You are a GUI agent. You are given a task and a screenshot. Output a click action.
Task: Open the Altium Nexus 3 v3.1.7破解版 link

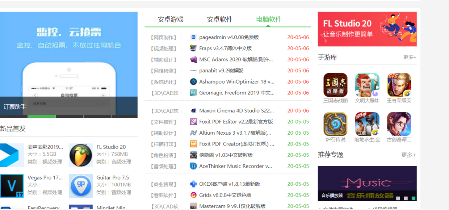235,133
